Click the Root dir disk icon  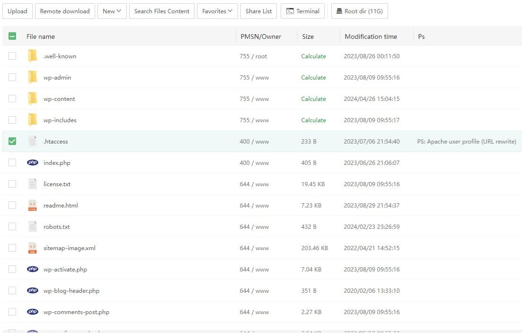tap(339, 11)
